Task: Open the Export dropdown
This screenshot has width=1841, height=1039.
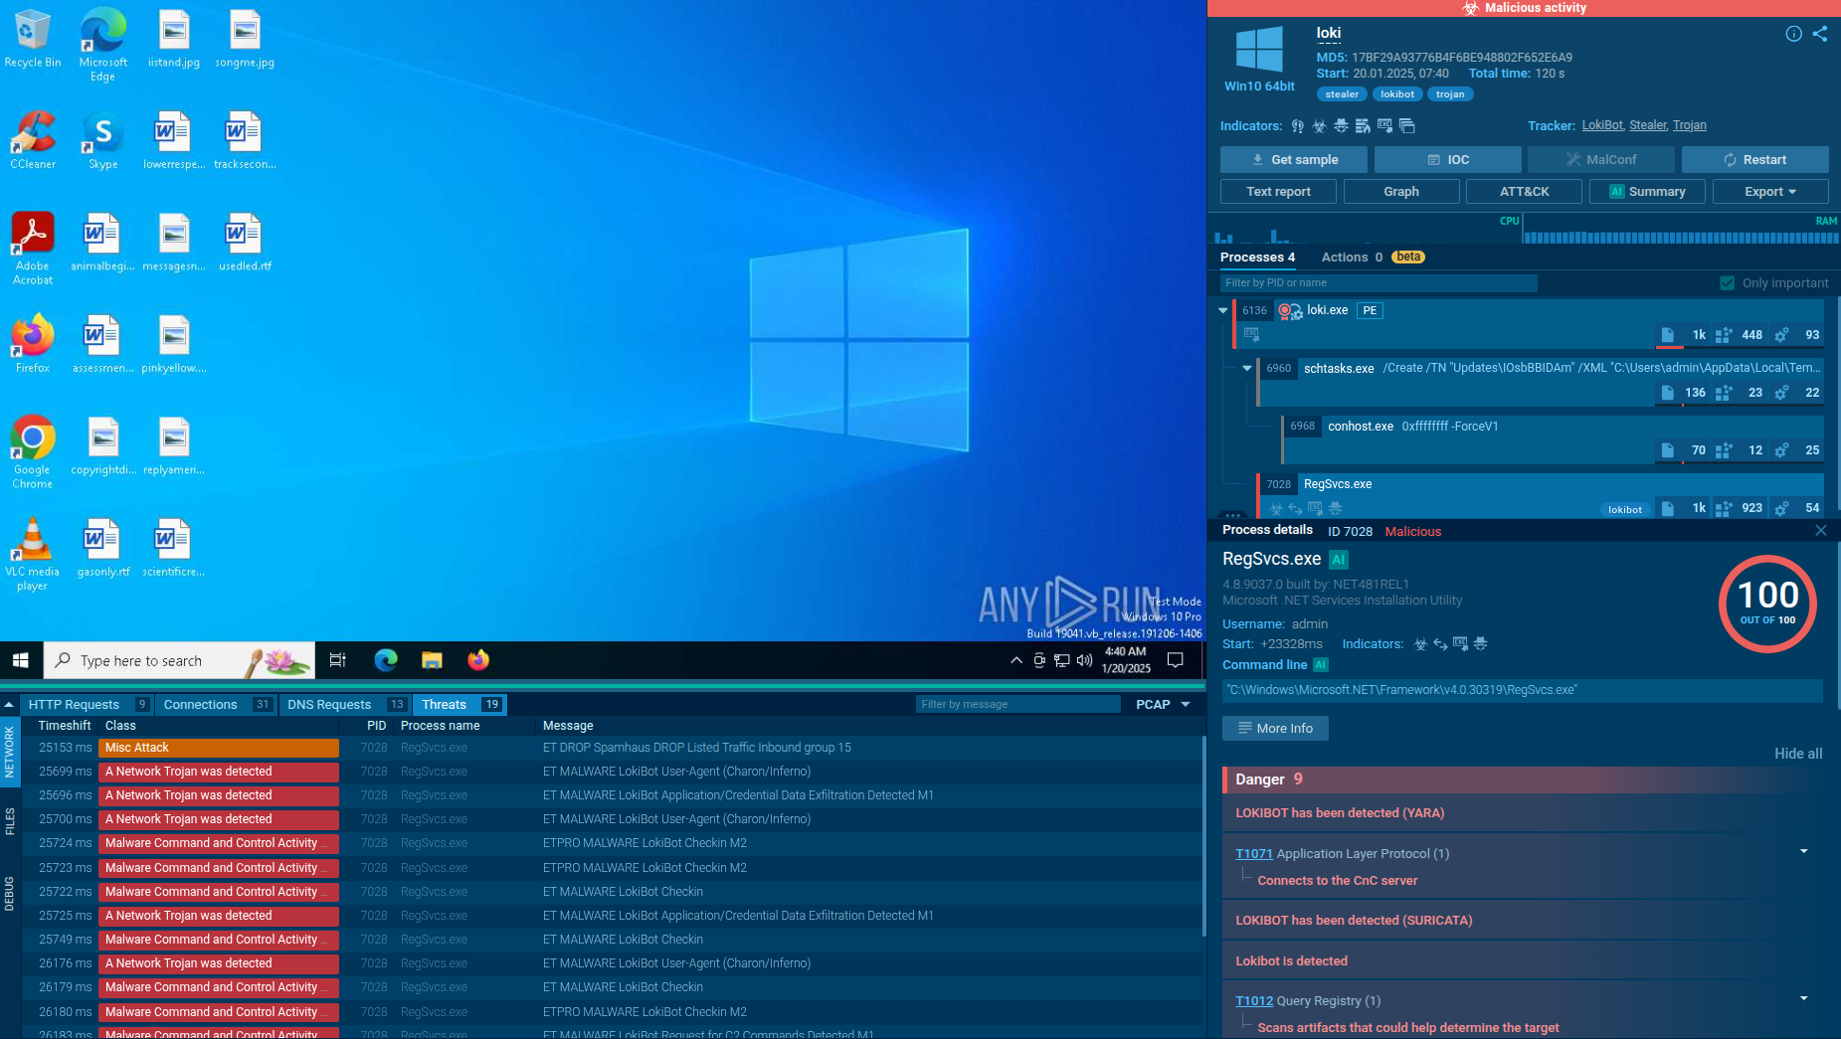Action: (x=1769, y=192)
